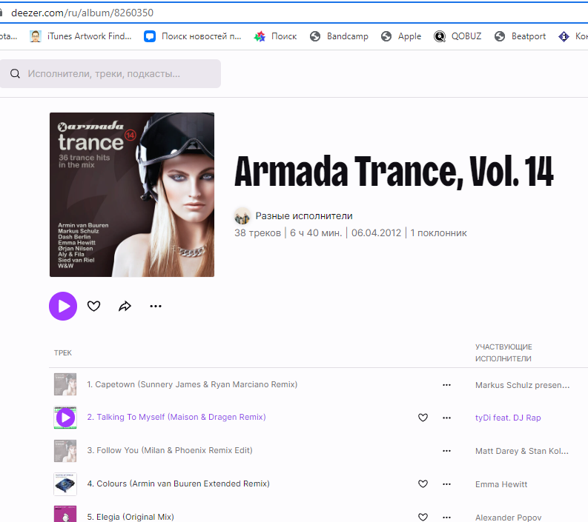The width and height of the screenshot is (588, 522).
Task: Like track Colours Armin van Buuren Remix
Action: click(x=423, y=483)
